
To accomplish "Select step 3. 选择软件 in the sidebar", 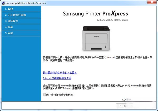I will click(21, 21).
